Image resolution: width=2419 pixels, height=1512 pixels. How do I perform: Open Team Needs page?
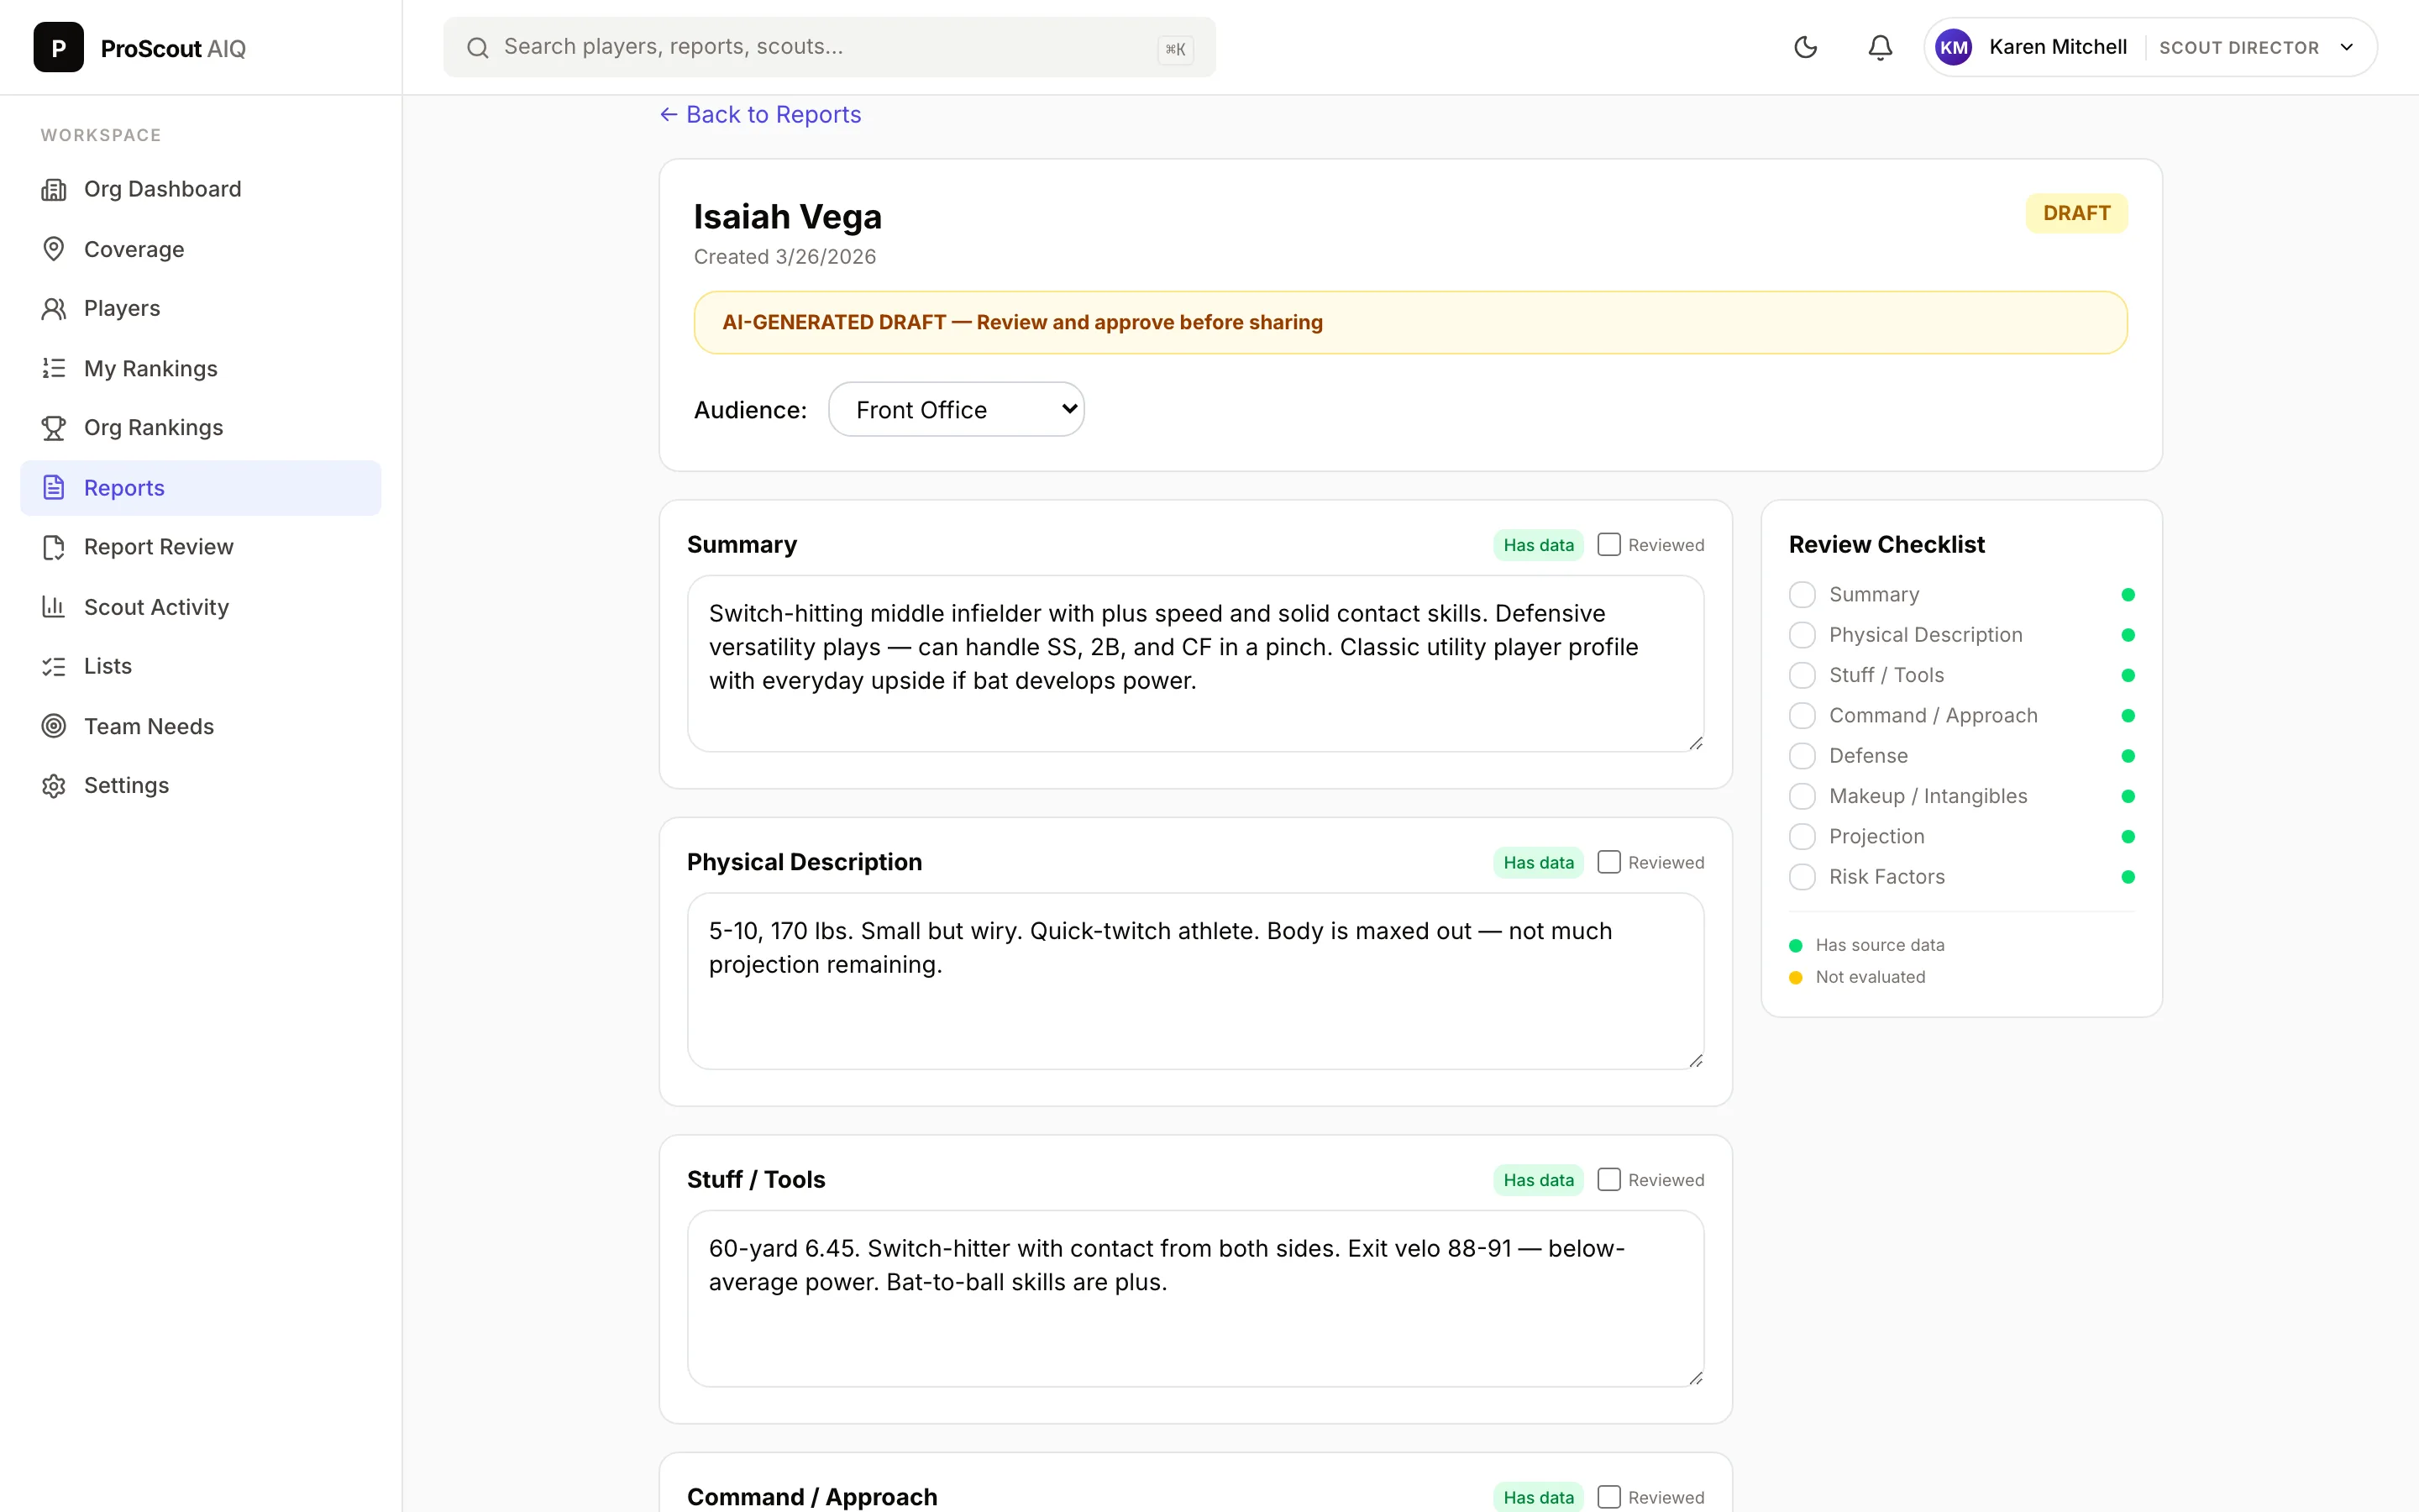click(x=200, y=726)
